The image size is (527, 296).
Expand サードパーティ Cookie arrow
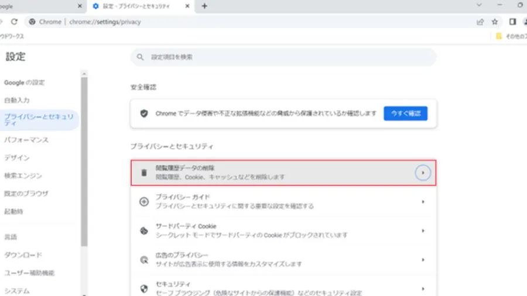click(423, 231)
